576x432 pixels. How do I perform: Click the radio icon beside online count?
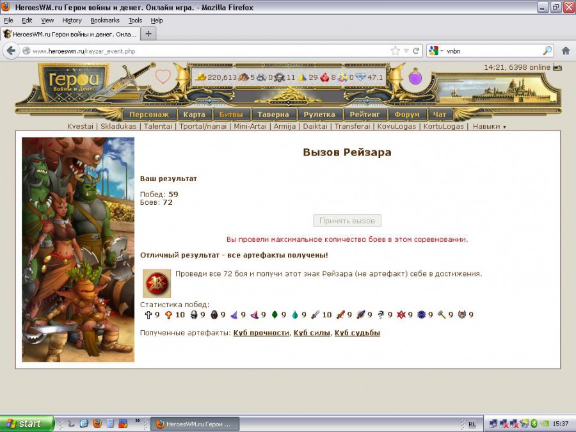(557, 67)
